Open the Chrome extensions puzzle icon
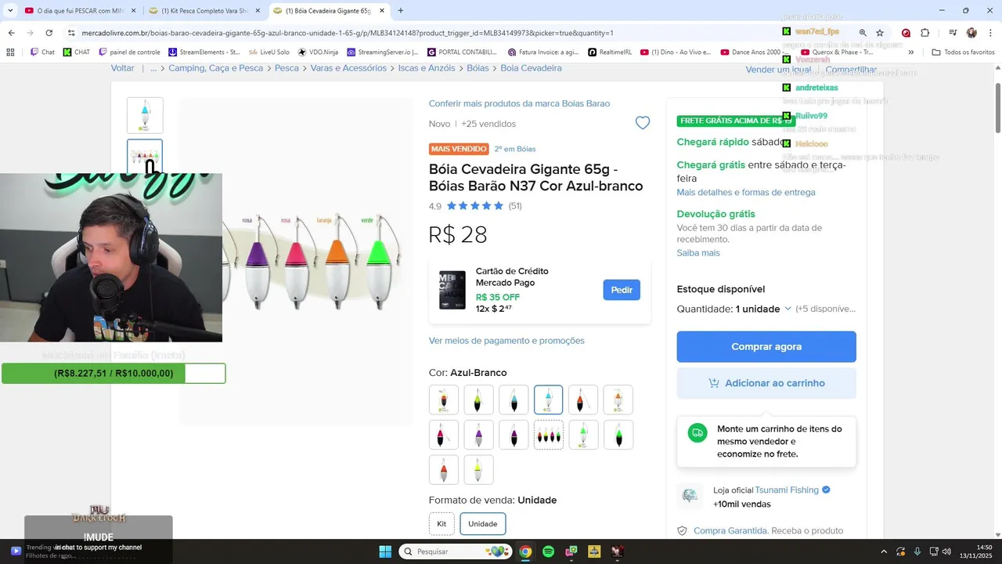This screenshot has width=1002, height=564. tap(925, 33)
